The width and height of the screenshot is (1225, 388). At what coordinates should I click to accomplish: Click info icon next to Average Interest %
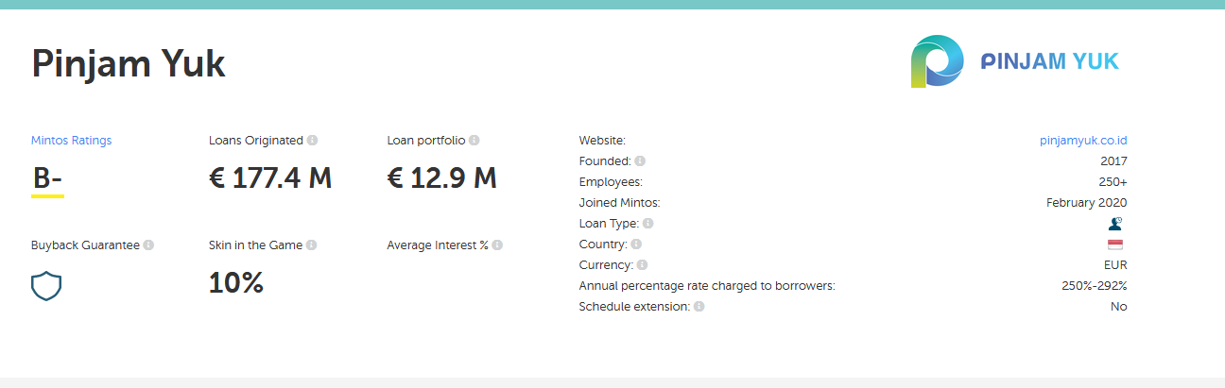(497, 245)
